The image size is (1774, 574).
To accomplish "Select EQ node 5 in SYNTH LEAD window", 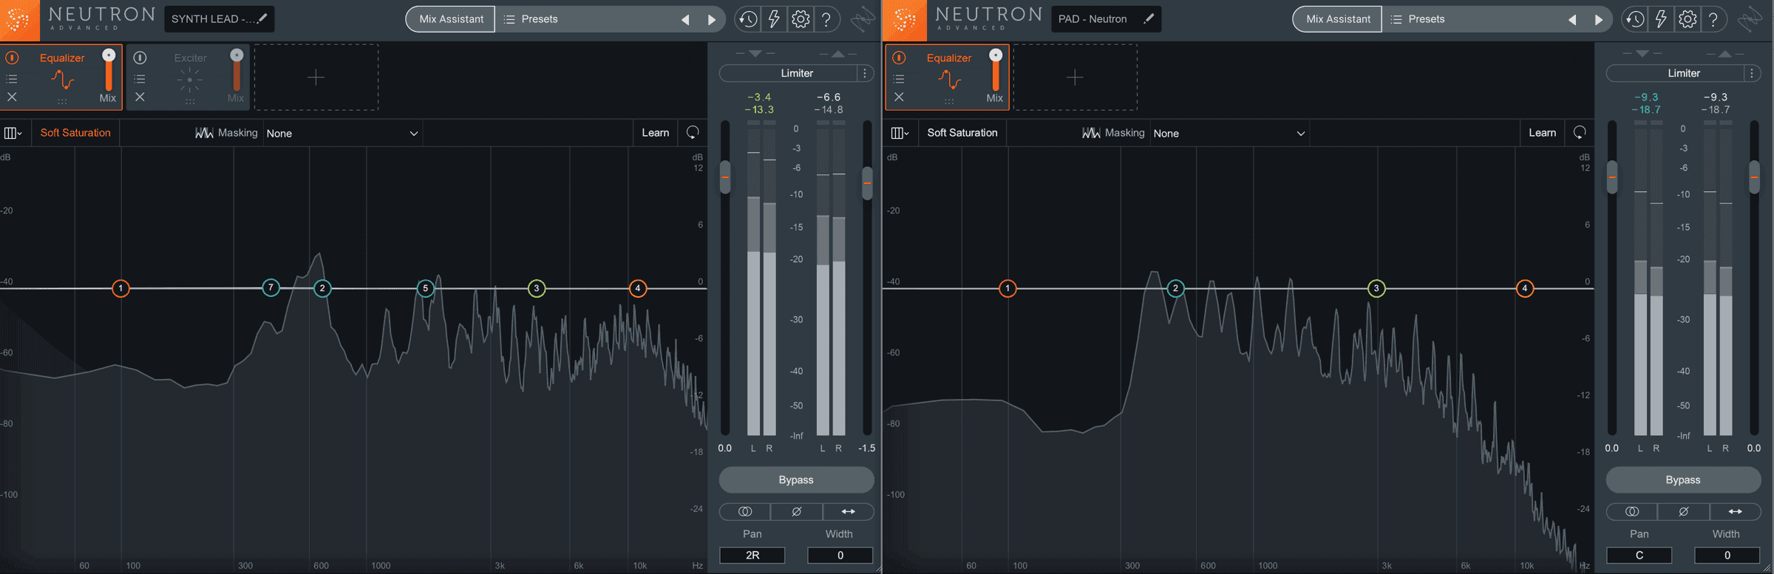I will coord(425,288).
